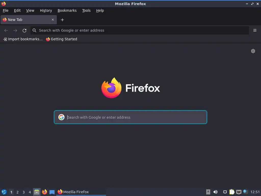Open the History menu
261x196 pixels.
(x=46, y=10)
